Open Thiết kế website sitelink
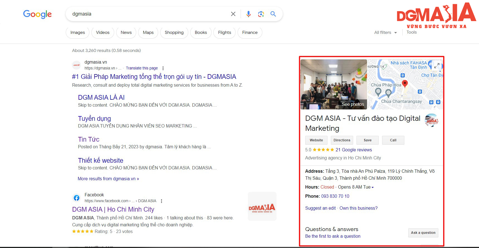This screenshot has width=479, height=248. pos(101,161)
